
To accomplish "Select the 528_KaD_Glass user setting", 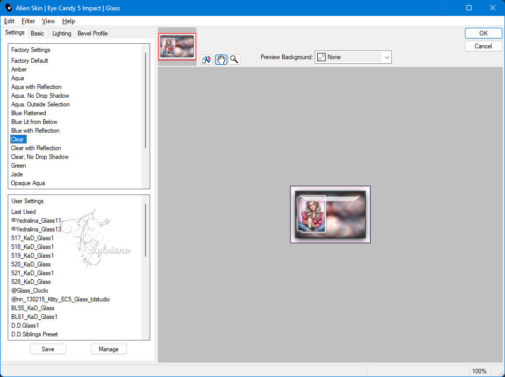I will point(31,282).
